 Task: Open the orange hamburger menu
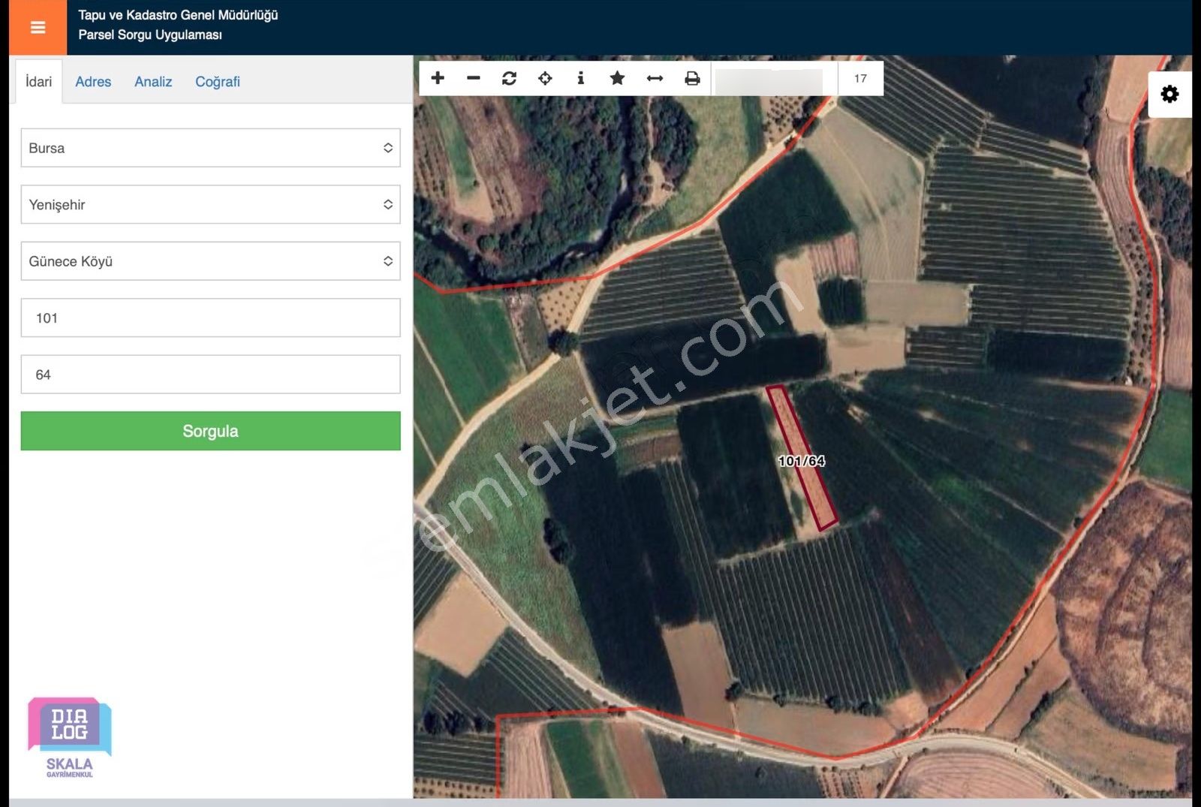coord(38,28)
